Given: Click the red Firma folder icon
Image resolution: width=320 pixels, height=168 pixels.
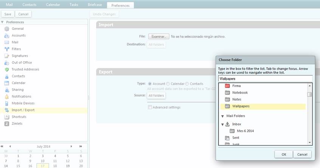Looking at the screenshot, I should click(227, 86).
